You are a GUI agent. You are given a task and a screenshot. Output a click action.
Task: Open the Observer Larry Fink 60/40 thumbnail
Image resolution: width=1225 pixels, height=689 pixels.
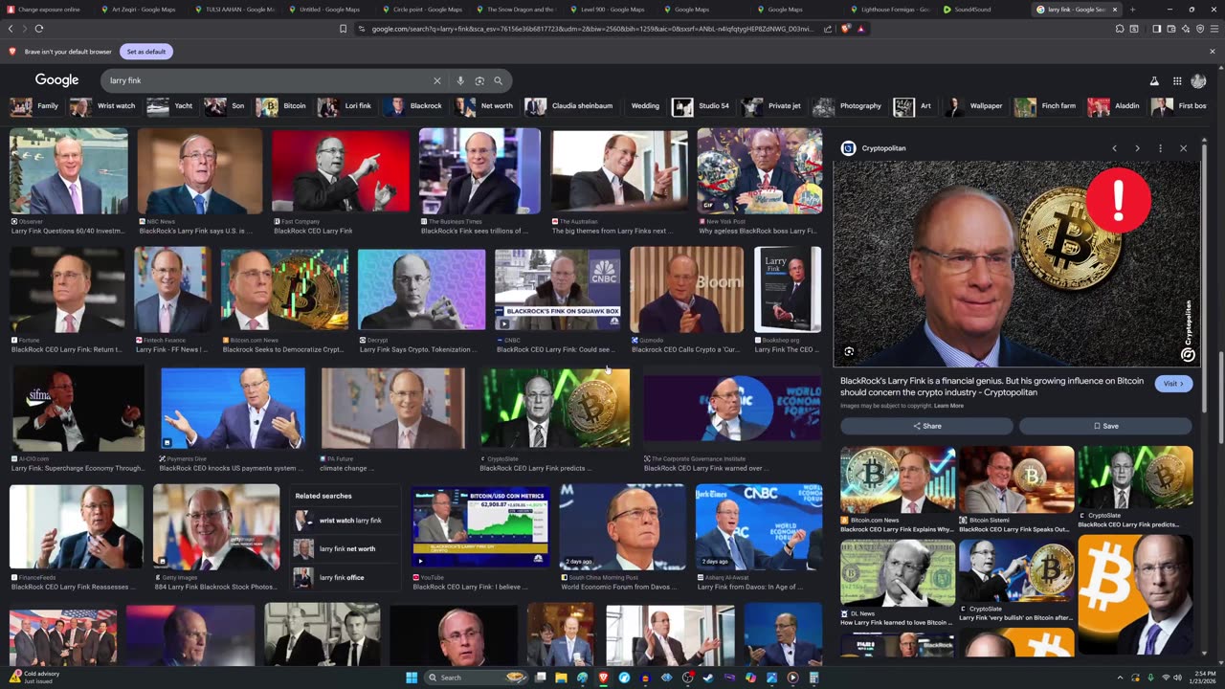[x=69, y=171]
